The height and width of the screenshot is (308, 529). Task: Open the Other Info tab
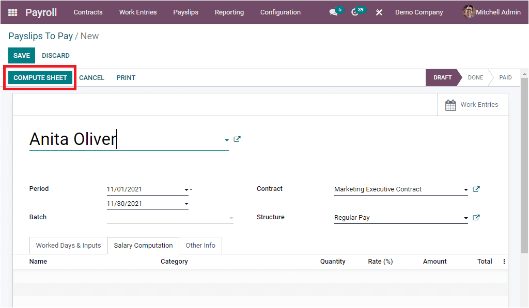200,245
